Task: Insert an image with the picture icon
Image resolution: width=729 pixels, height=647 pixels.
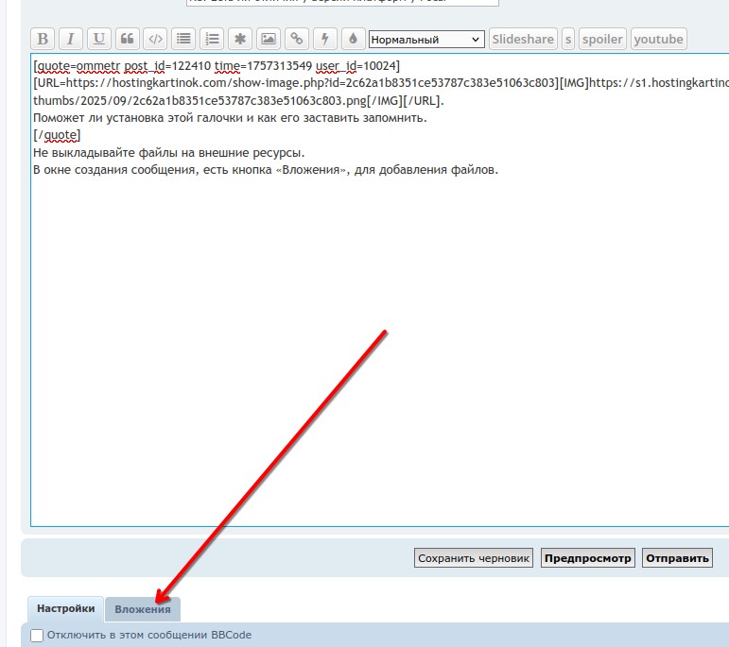Action: click(x=269, y=39)
